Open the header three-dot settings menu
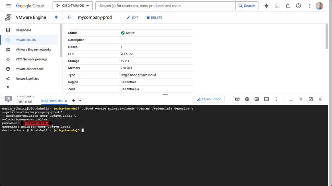Viewport: 332px width, 186px height. [309, 6]
